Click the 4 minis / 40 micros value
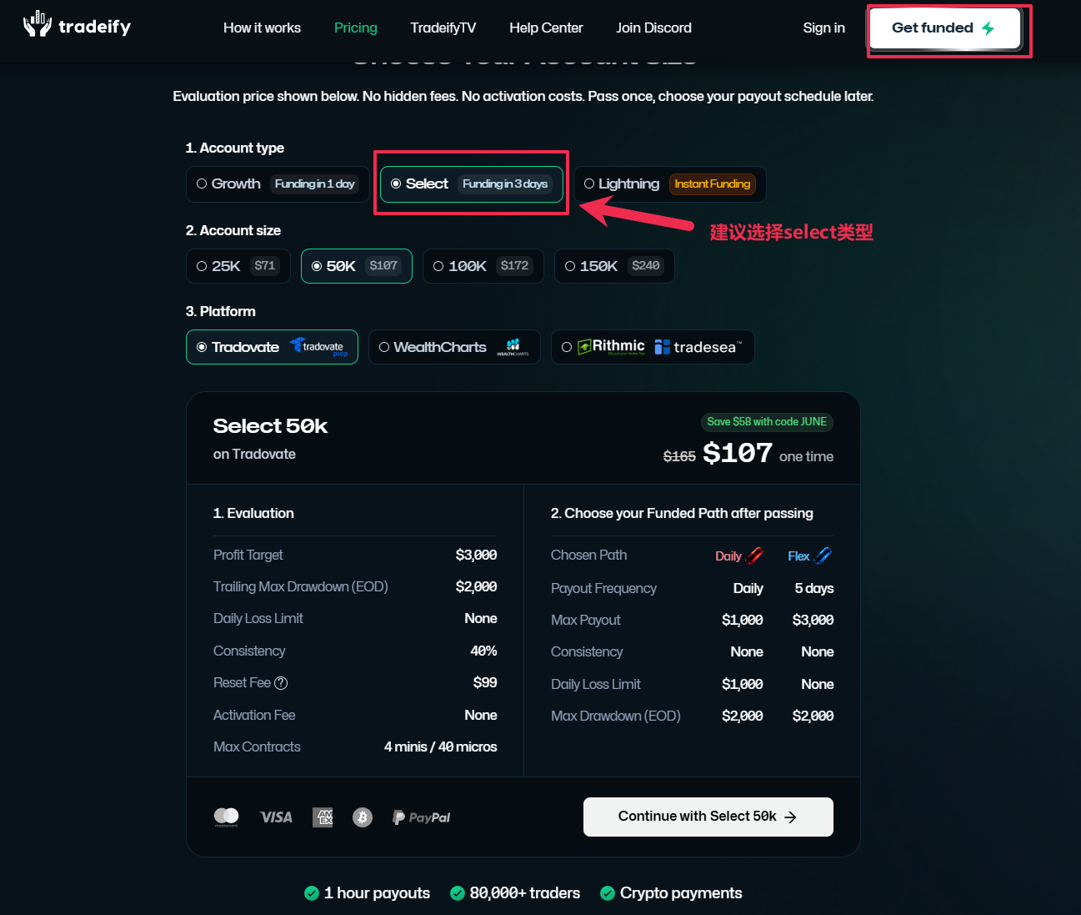This screenshot has width=1081, height=915. pos(440,747)
